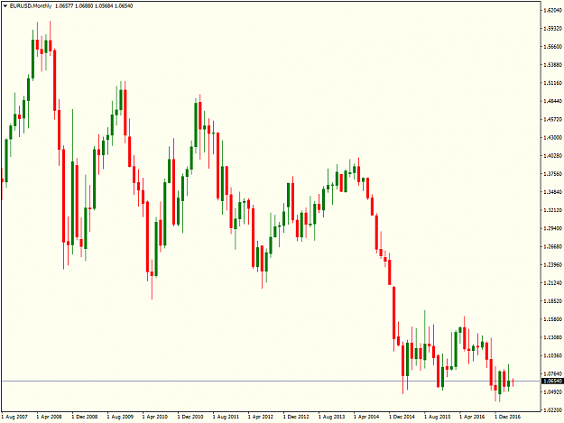This screenshot has height=423, width=564.
Task: Click the 1 Dec 2008 date label
Action: tap(85, 417)
